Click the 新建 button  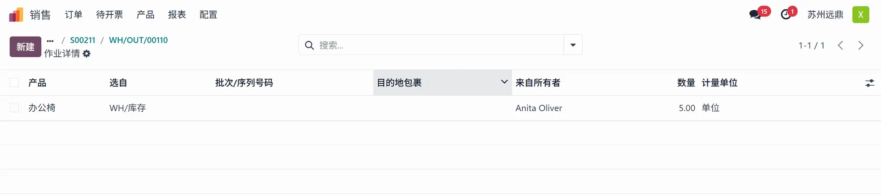click(x=25, y=47)
